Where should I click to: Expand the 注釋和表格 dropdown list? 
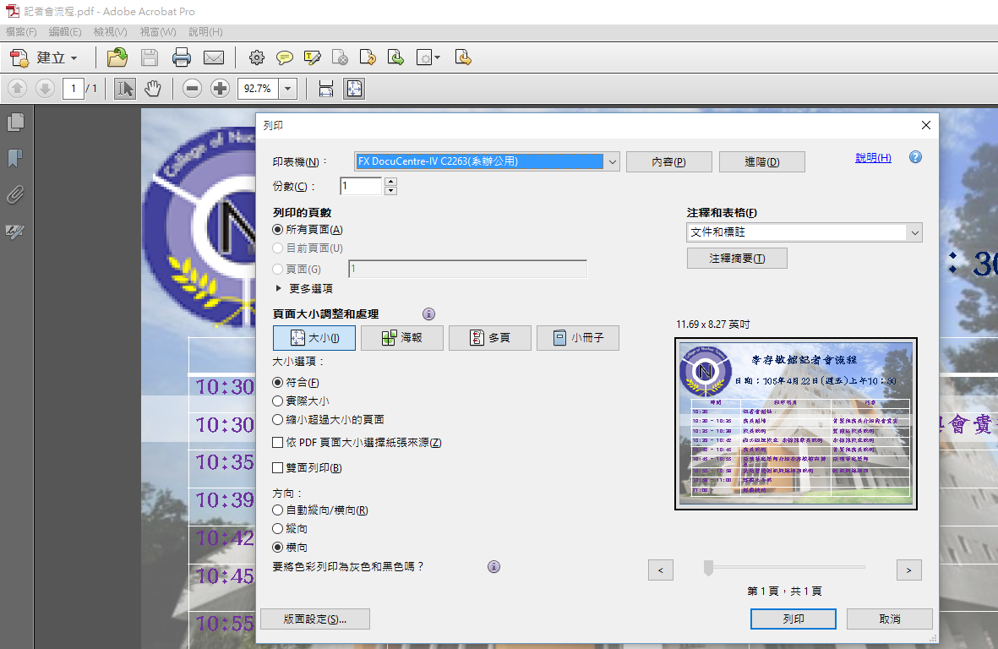click(913, 232)
